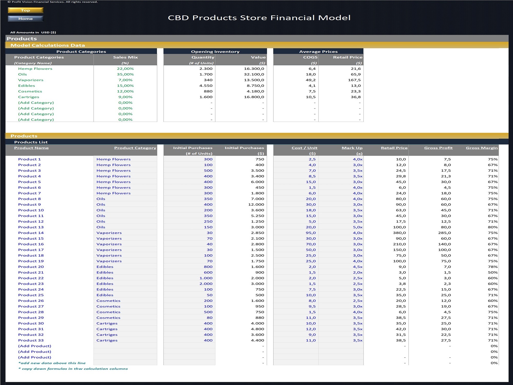Select Product 25 cost per unit 10,0
Screen dimensions: 513x385
pos(296,295)
